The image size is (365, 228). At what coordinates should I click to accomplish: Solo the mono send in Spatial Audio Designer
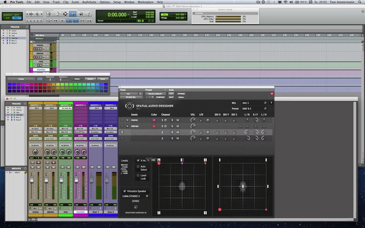[172, 120]
